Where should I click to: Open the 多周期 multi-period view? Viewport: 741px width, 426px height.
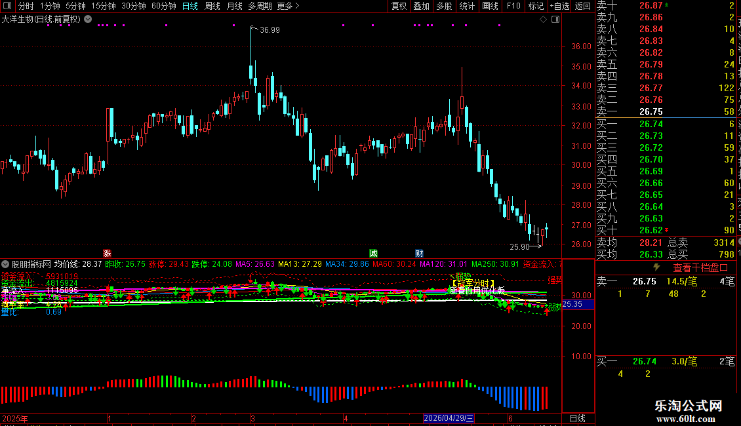click(260, 6)
